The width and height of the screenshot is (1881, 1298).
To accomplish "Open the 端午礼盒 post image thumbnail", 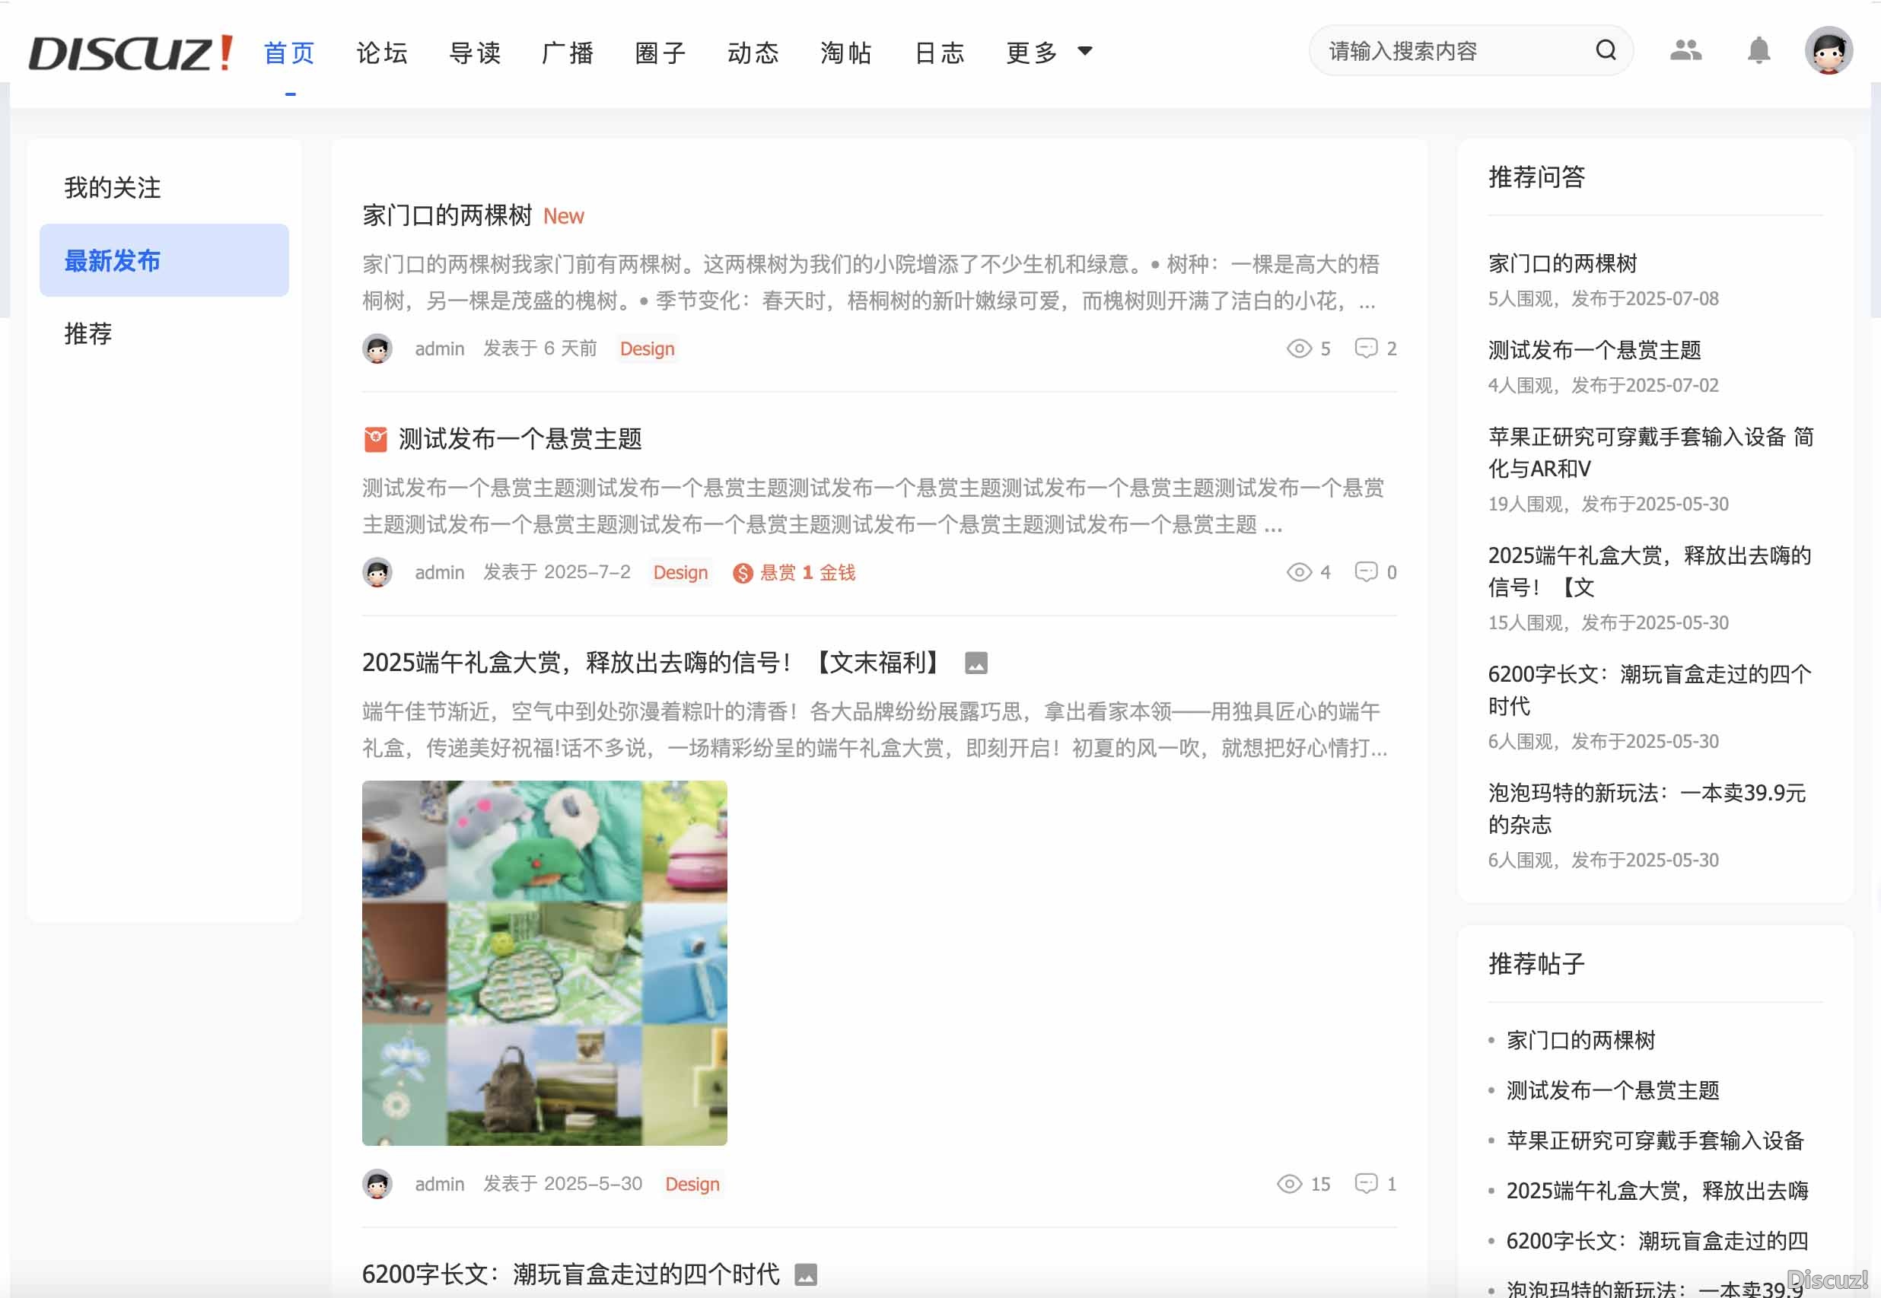I will (544, 962).
